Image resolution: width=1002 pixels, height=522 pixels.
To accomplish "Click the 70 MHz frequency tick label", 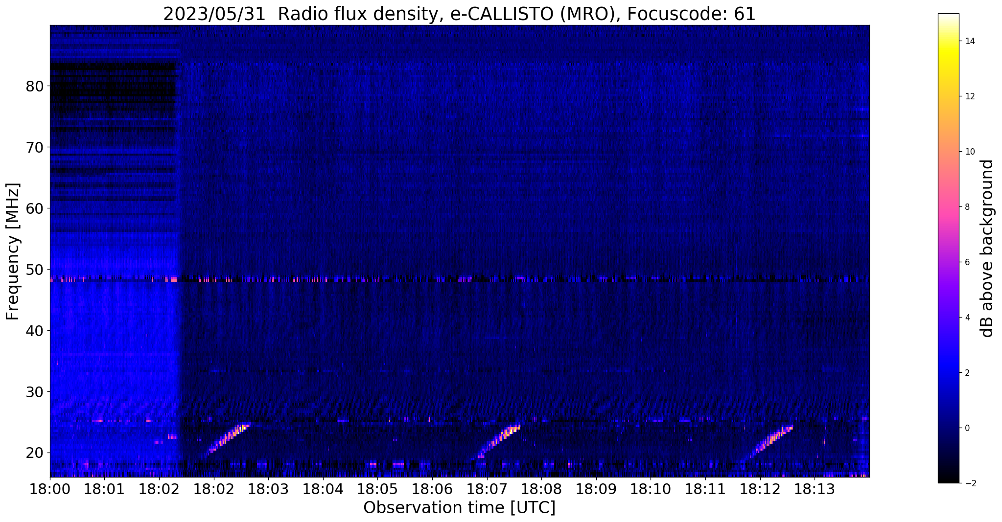I will 35,147.
